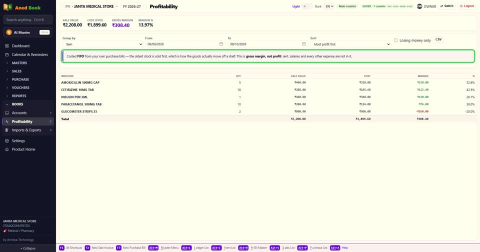Open Calendar & Reminders page
This screenshot has height=252, width=480.
pos(27,54)
